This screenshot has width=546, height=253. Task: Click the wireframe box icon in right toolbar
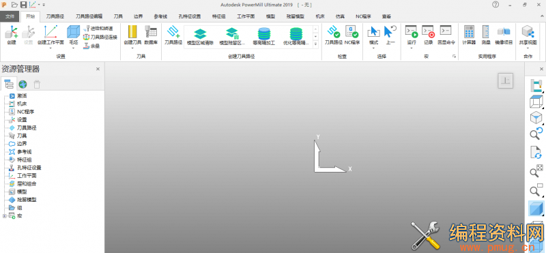pyautogui.click(x=536, y=102)
